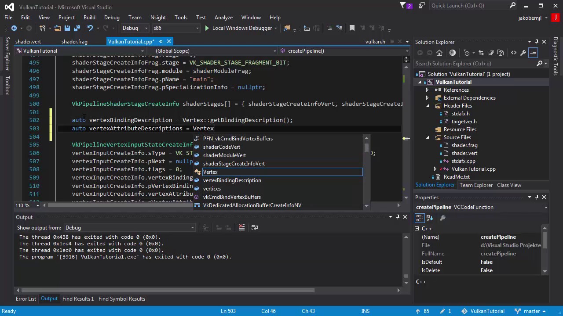Click Find in Files toolbar icon
The width and height of the screenshot is (563, 316).
(287, 28)
